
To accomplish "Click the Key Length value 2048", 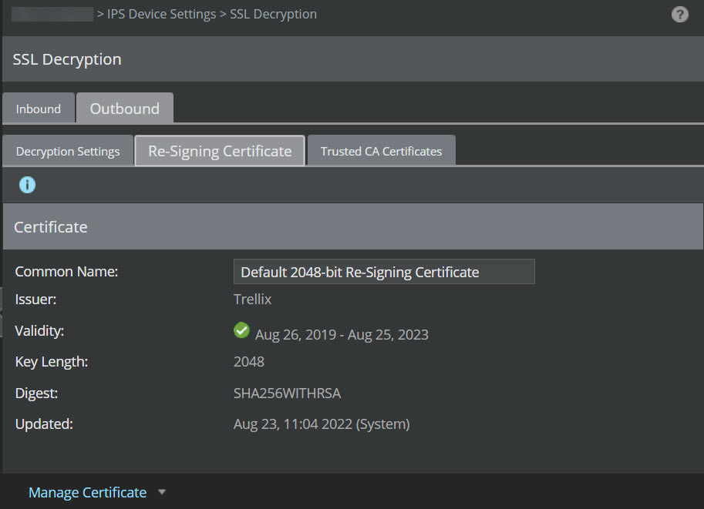I will (x=249, y=361).
